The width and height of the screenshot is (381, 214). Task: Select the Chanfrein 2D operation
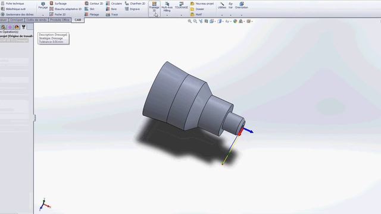pos(135,4)
